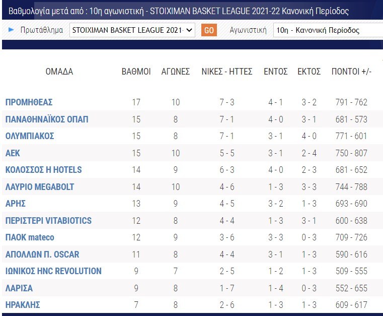
Task: Click the ΒΑΘΜΟΙ column header
Action: tap(136, 72)
